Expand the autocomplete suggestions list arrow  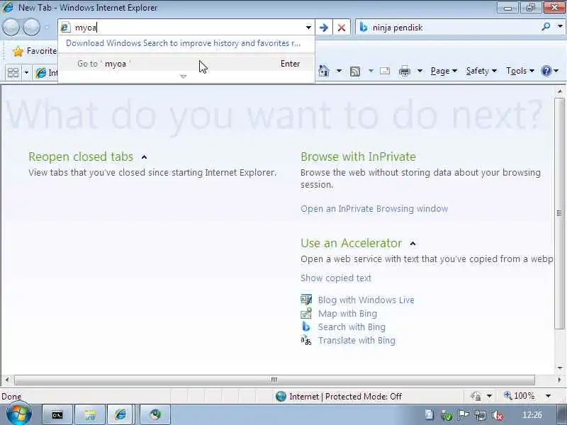coord(184,76)
